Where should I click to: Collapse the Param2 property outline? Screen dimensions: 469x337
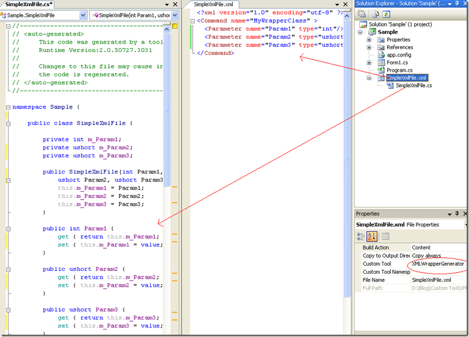[x=8, y=269]
